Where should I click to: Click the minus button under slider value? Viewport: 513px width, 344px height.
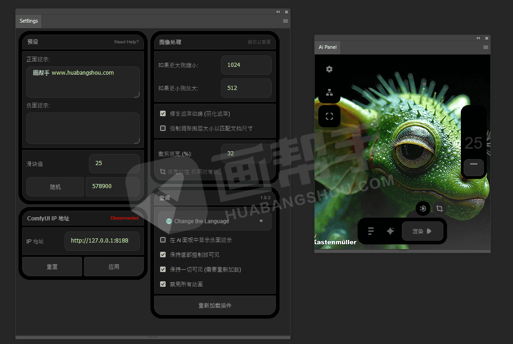tap(473, 167)
